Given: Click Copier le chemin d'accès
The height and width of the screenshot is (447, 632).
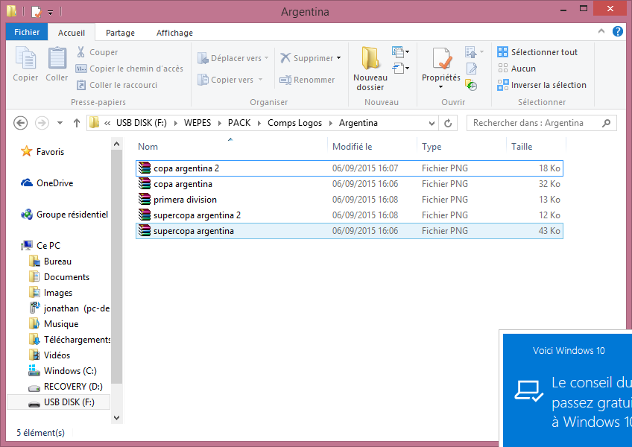Looking at the screenshot, I should click(130, 69).
